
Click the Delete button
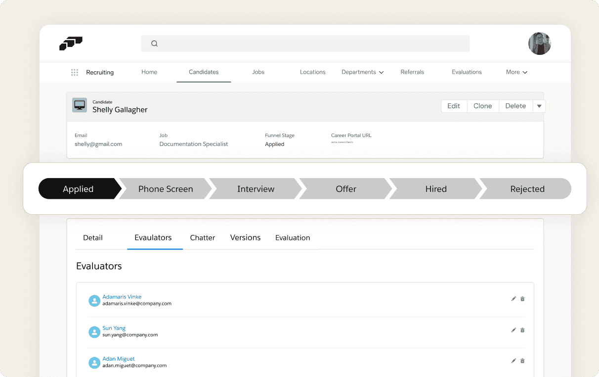click(515, 106)
